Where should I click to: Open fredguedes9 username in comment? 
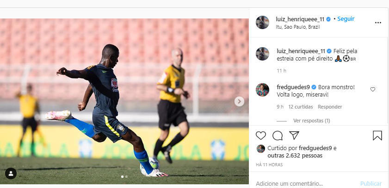tap(293, 87)
